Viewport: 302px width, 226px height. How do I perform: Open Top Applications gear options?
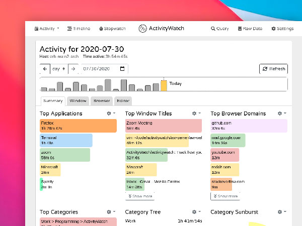(111, 114)
